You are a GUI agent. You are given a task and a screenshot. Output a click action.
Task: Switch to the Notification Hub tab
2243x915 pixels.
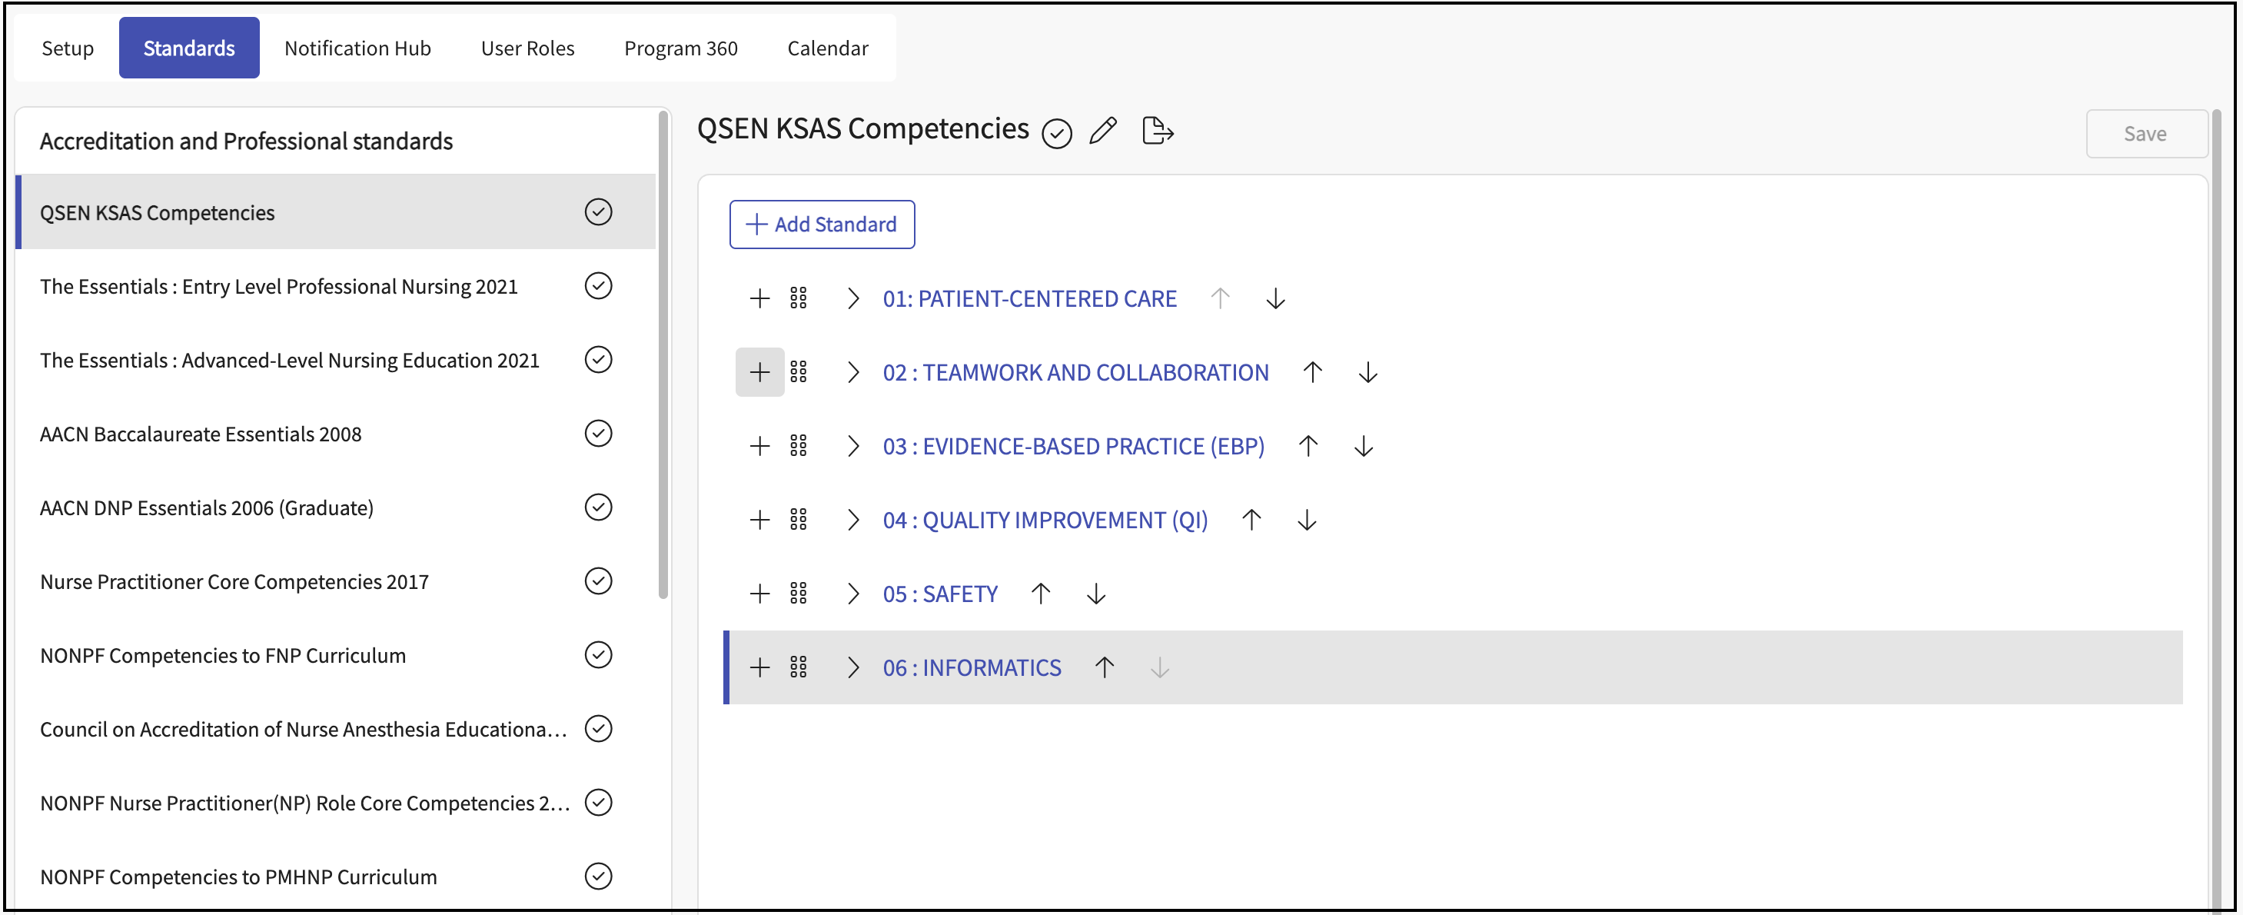coord(357,48)
